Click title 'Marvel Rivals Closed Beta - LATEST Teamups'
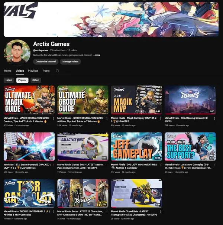The image size is (223, 225). 134,213
